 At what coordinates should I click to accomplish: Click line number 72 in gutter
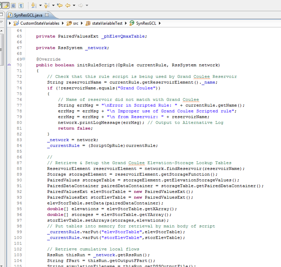[19, 77]
